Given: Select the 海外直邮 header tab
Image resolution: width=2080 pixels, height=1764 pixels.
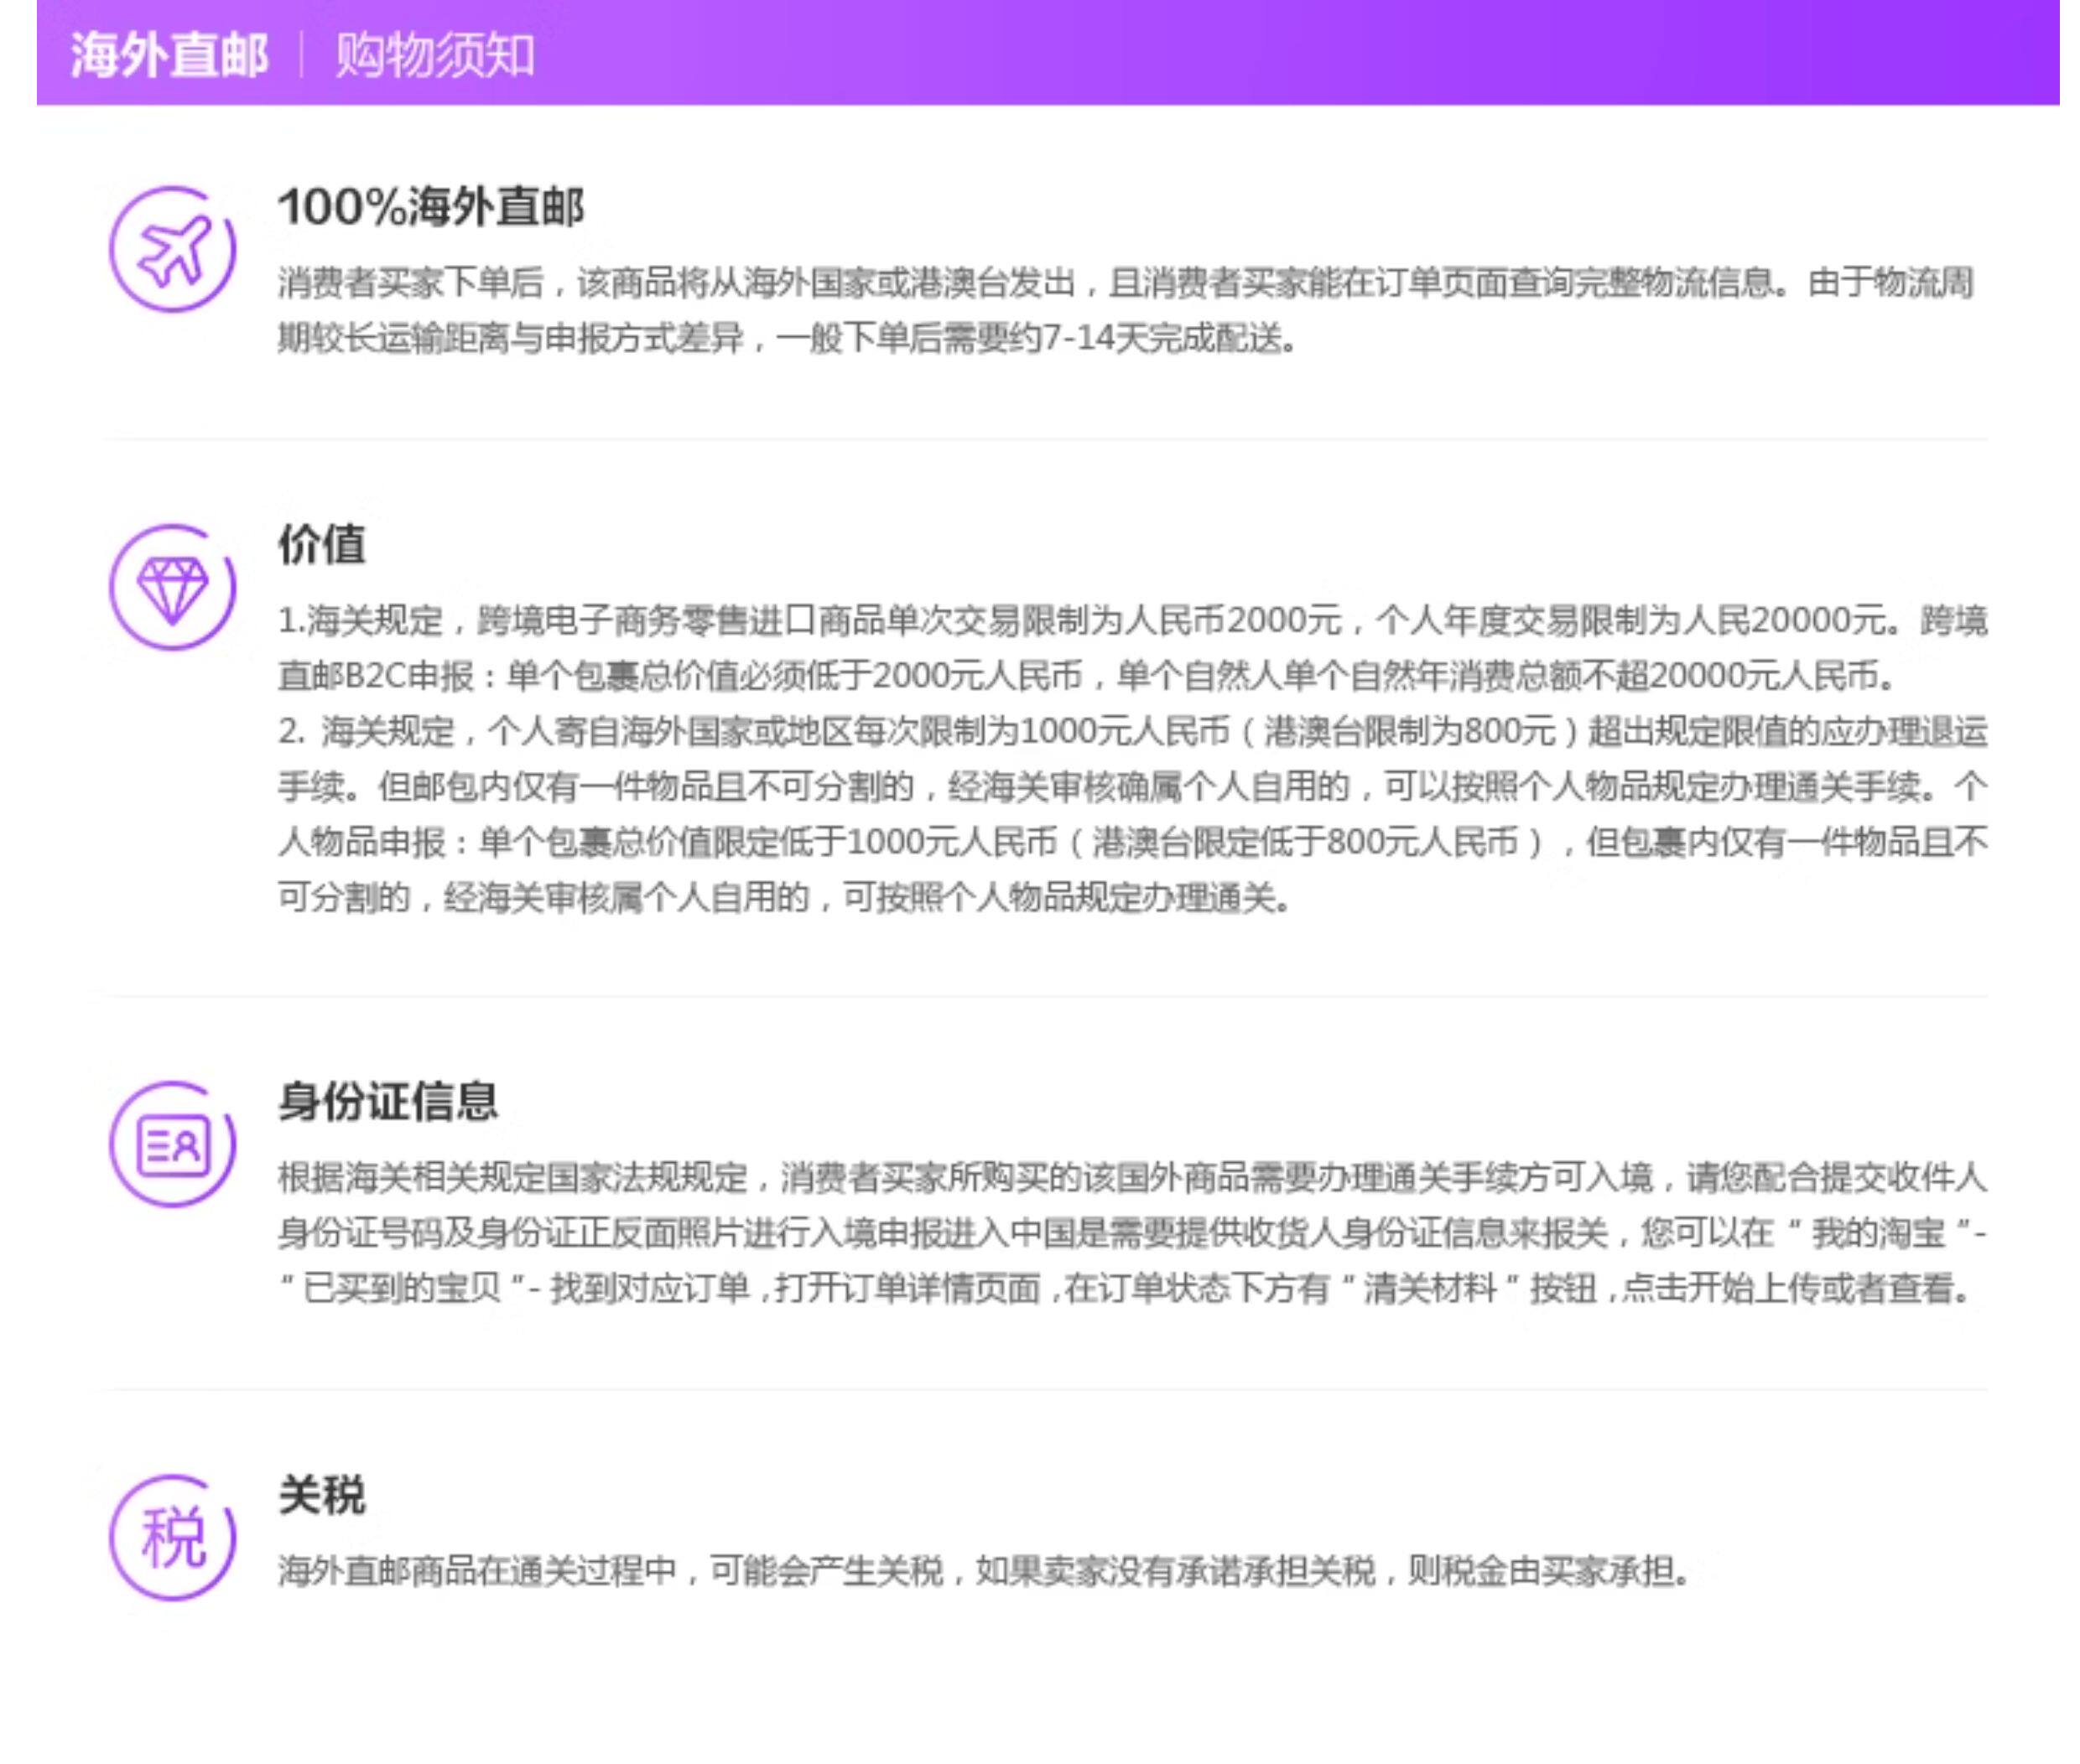Looking at the screenshot, I should click(x=169, y=54).
